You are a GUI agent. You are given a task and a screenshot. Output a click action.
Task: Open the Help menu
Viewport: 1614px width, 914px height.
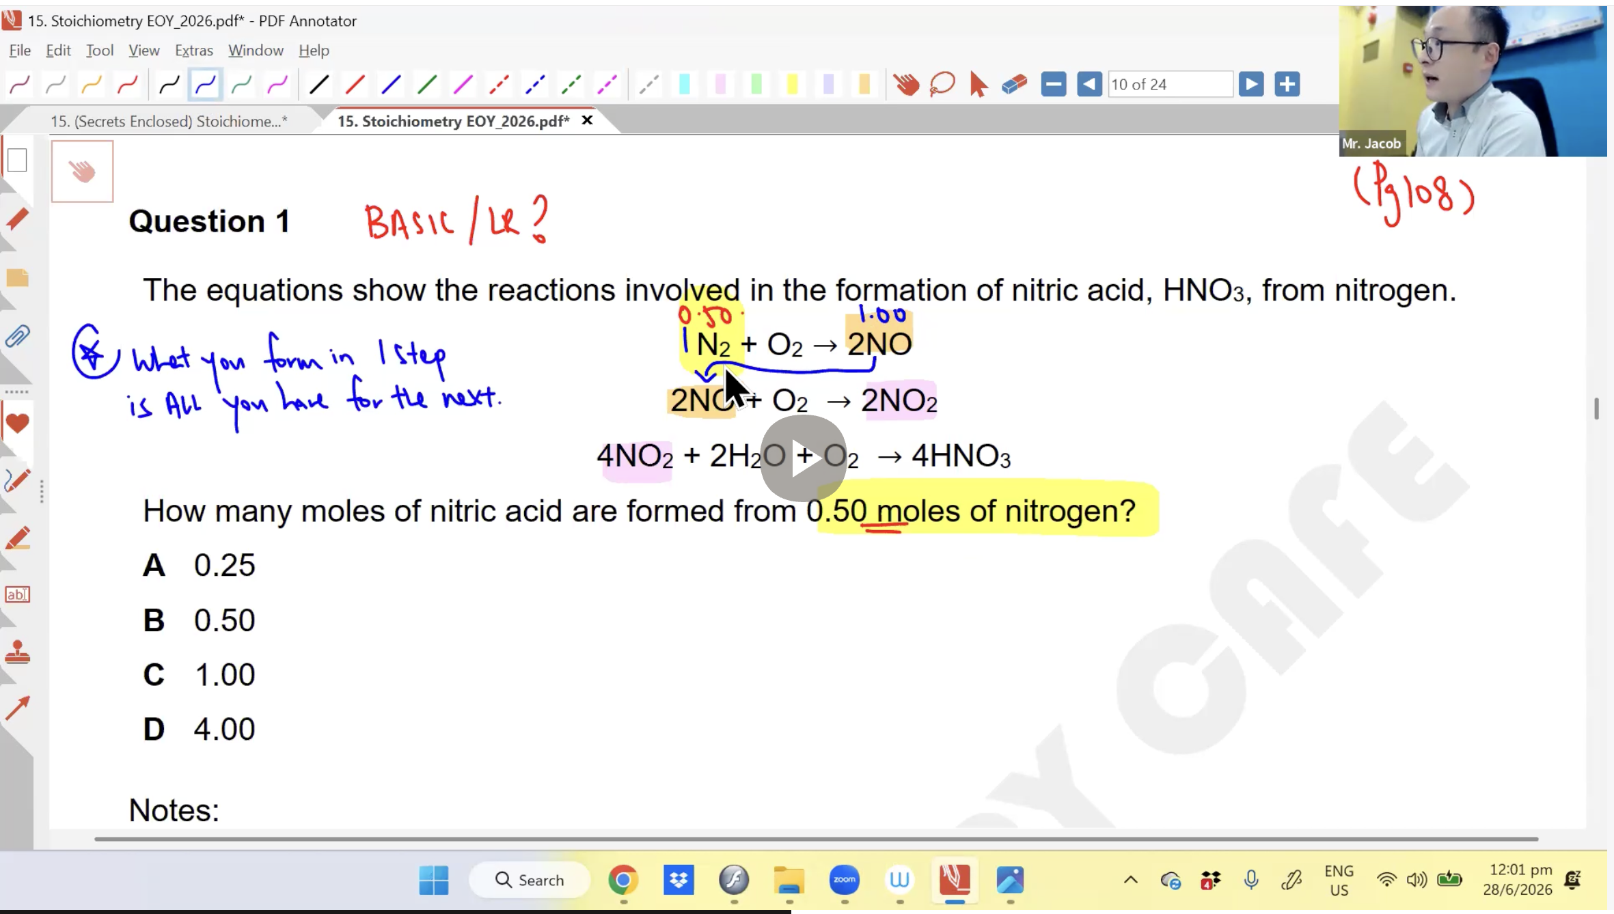(314, 51)
